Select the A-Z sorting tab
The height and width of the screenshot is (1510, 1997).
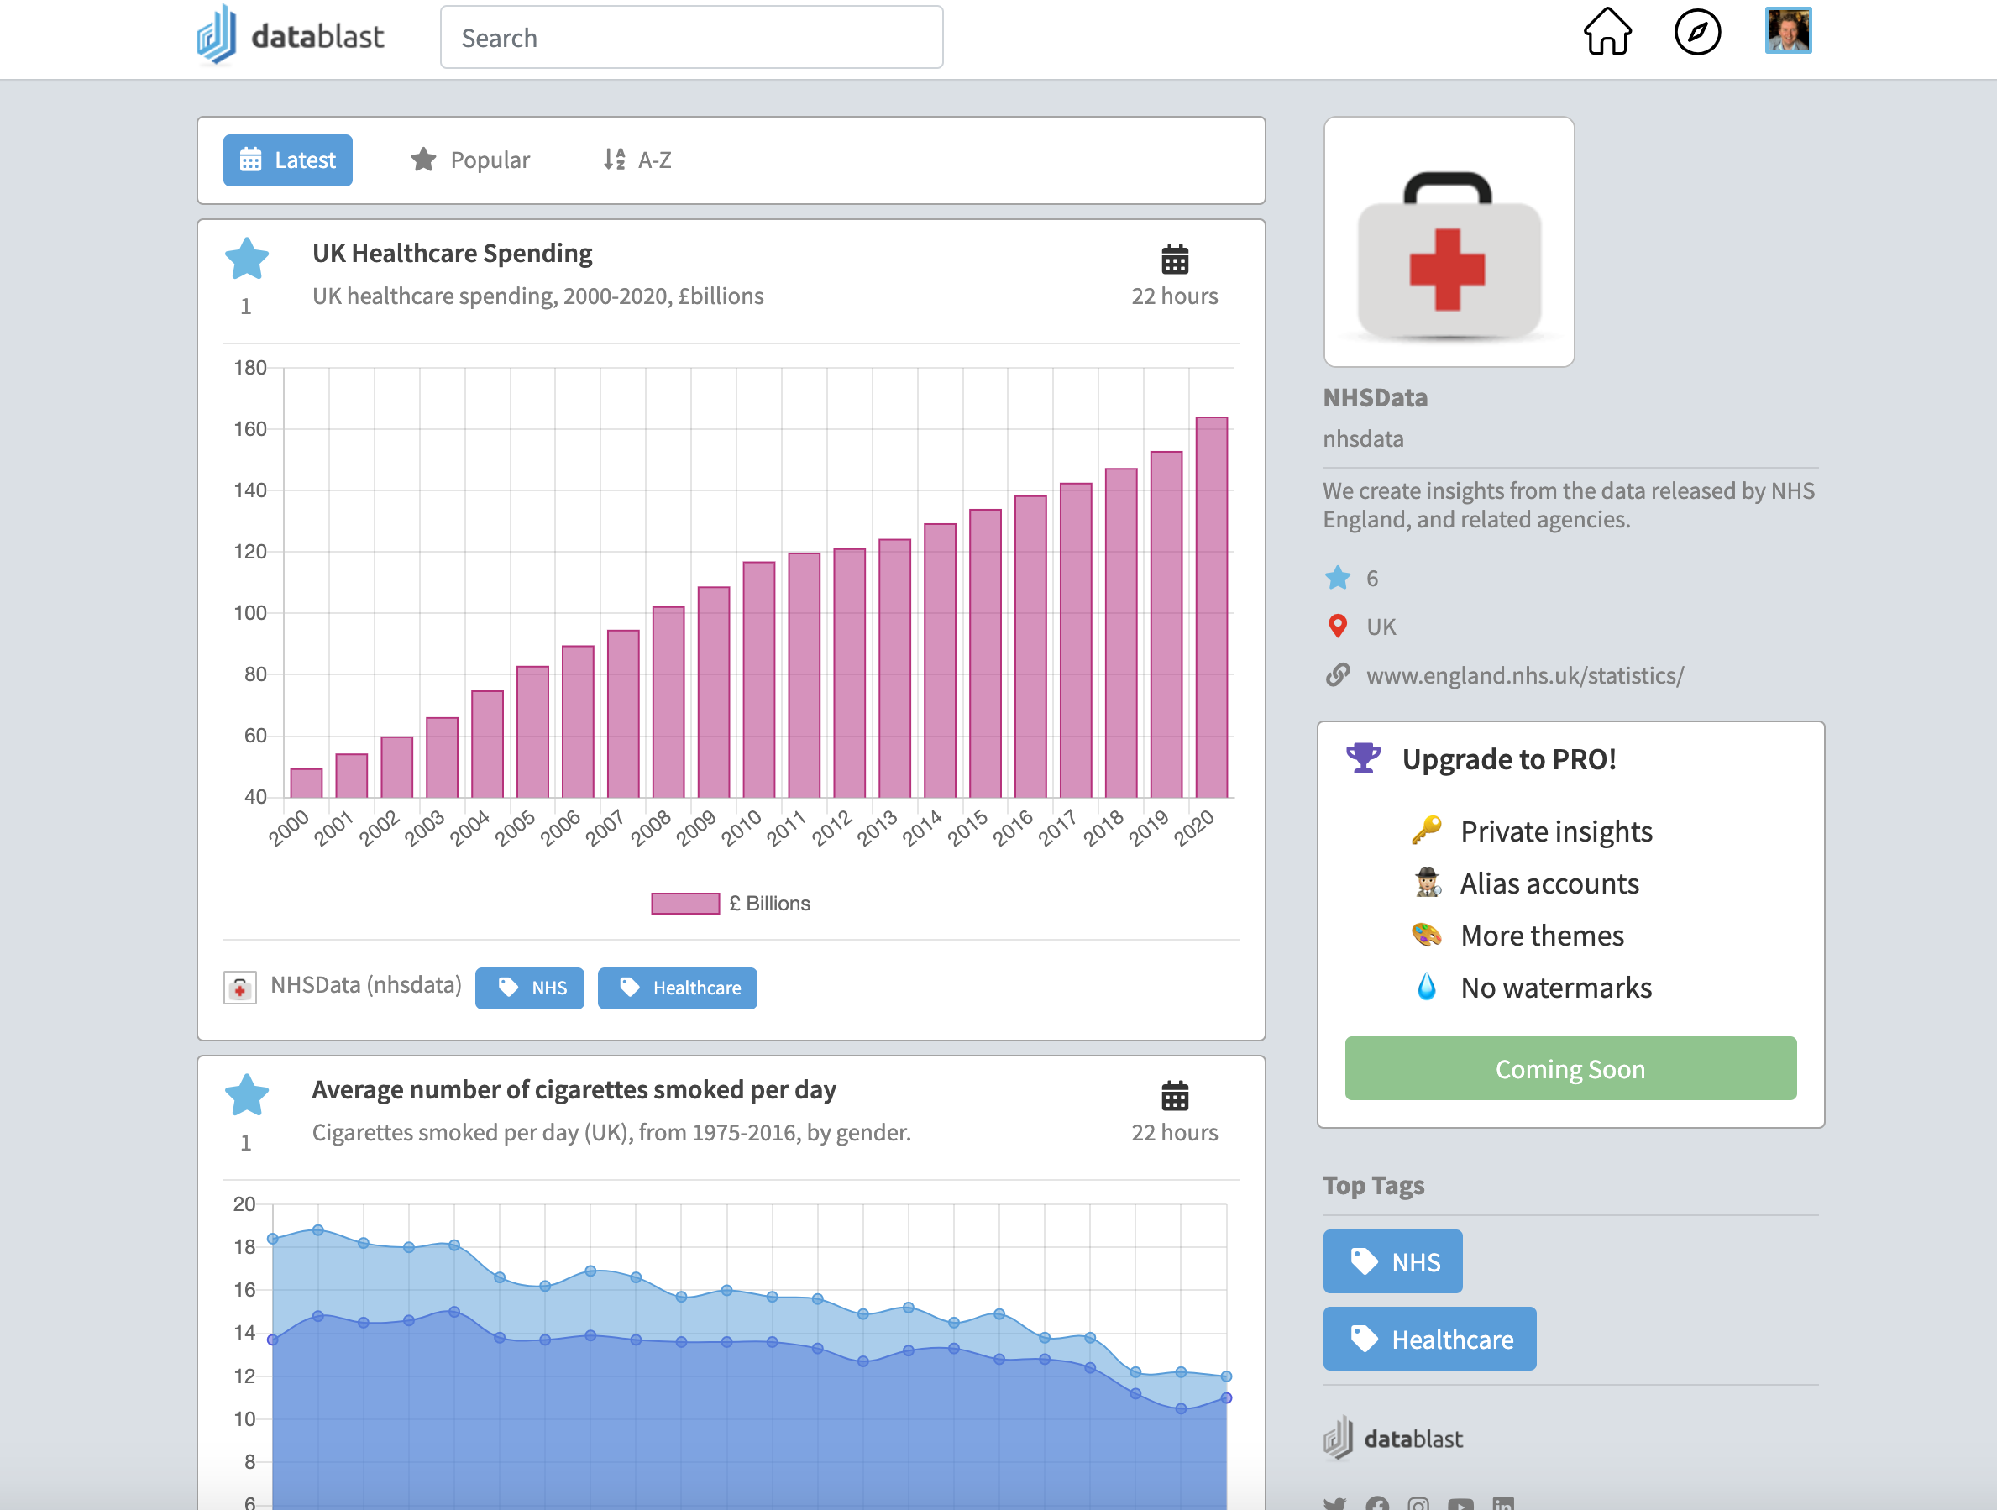coord(637,160)
